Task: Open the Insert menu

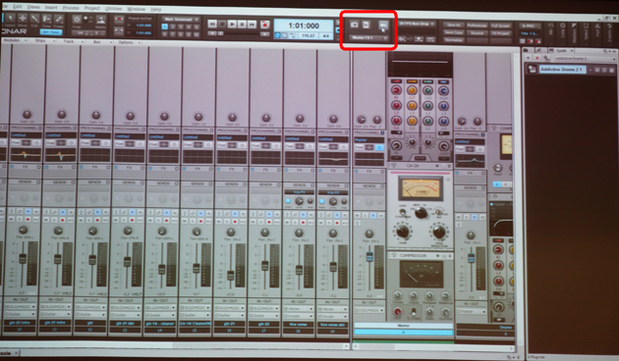Action: 51,7
